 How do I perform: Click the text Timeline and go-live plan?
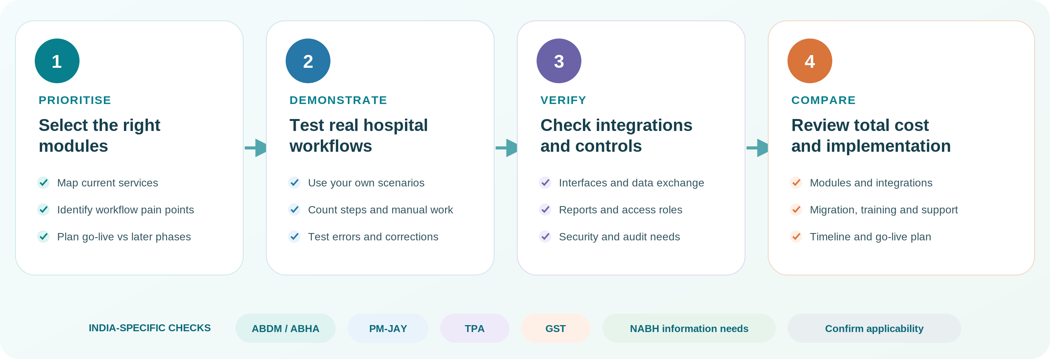coord(870,237)
